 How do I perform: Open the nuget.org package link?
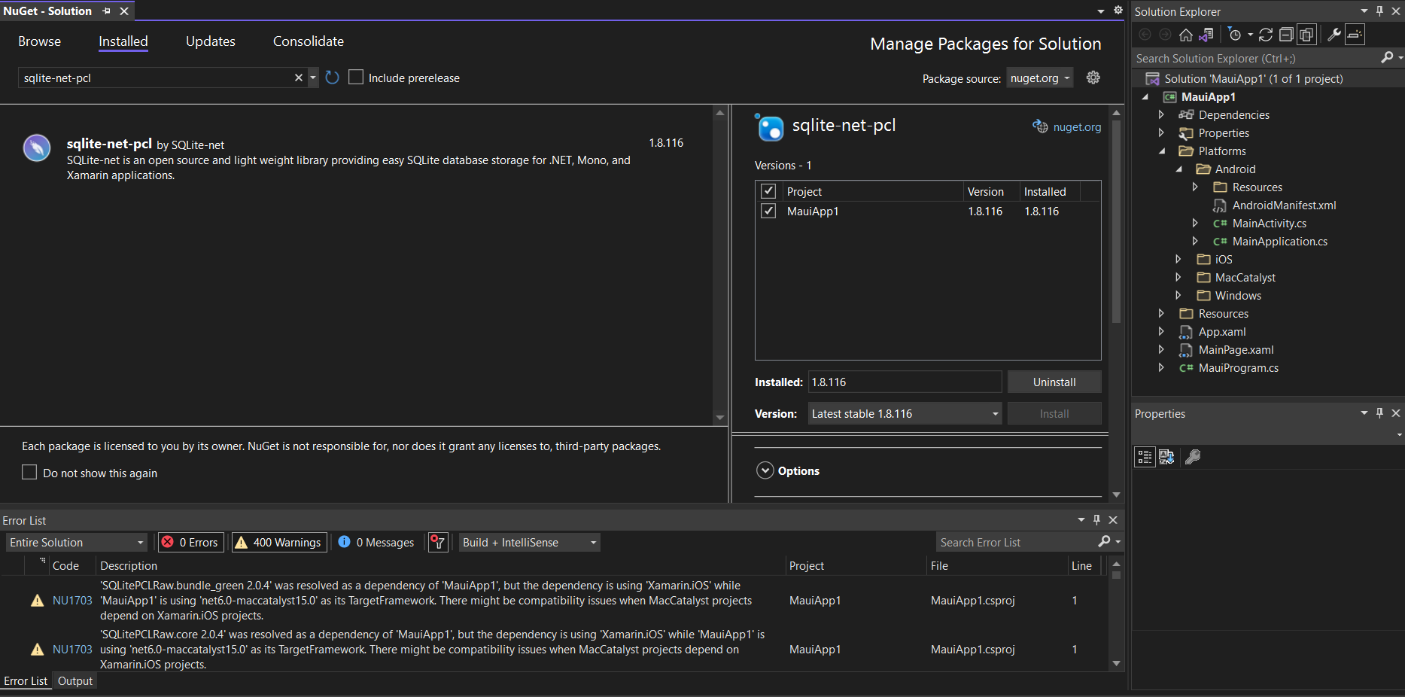pos(1077,126)
